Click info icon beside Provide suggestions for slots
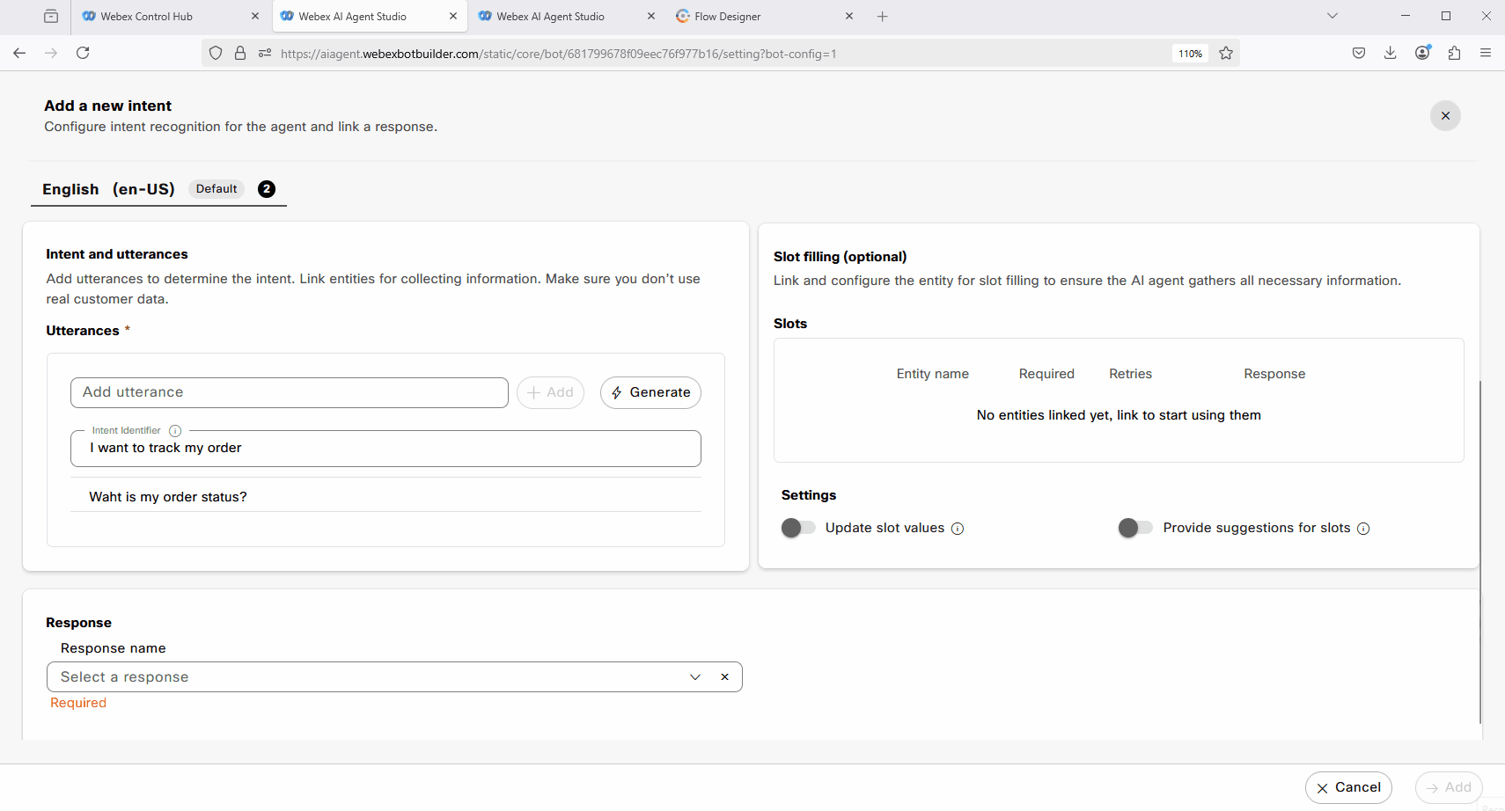Viewport: 1505px width, 811px height. coord(1363,529)
